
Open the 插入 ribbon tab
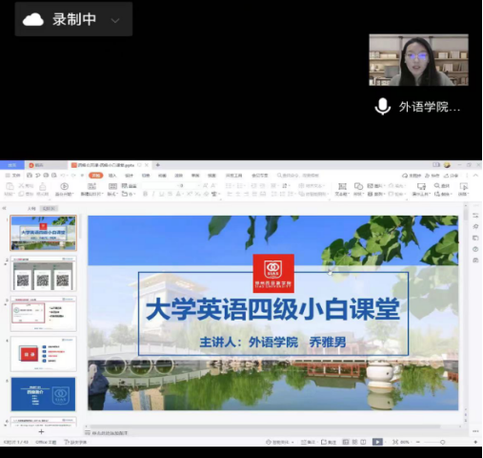pyautogui.click(x=112, y=176)
